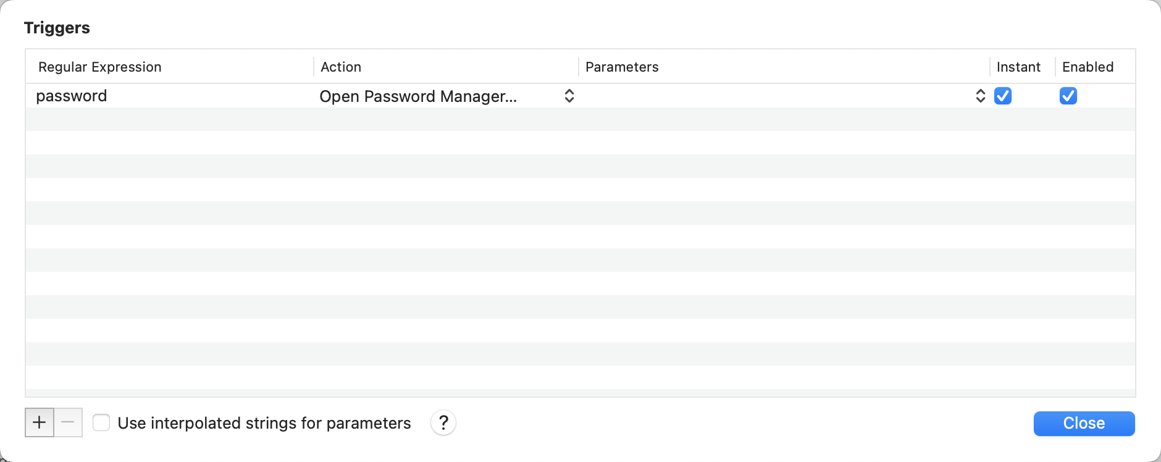Image resolution: width=1161 pixels, height=462 pixels.
Task: Click the Enabled column header
Action: pyautogui.click(x=1088, y=67)
